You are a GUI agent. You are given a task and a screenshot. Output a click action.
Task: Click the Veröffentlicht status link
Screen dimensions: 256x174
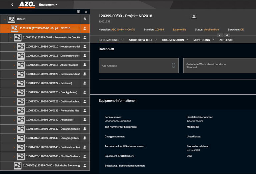pos(211,30)
